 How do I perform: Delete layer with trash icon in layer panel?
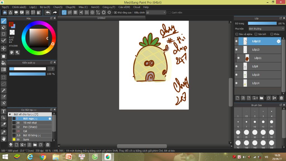(281, 98)
